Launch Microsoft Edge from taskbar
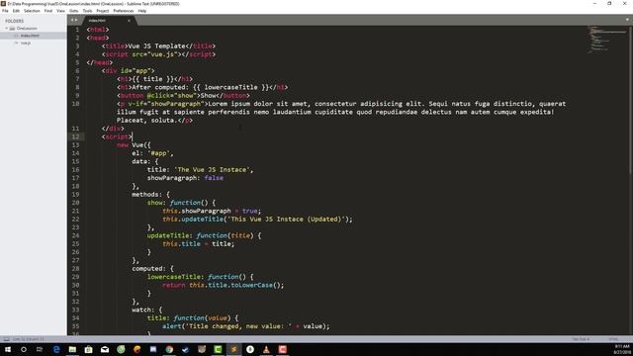 point(56,349)
